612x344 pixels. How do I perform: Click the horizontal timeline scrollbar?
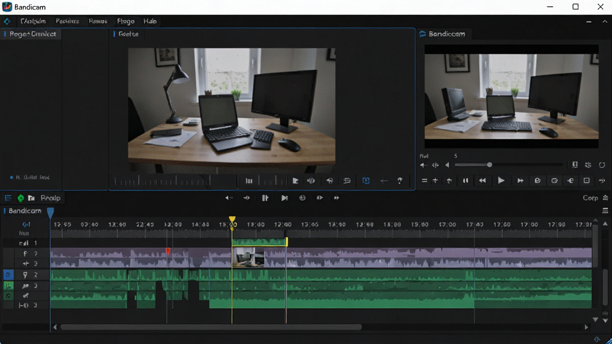(x=211, y=327)
